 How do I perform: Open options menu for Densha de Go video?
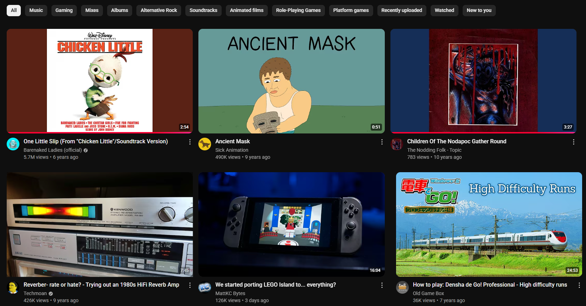click(x=579, y=285)
